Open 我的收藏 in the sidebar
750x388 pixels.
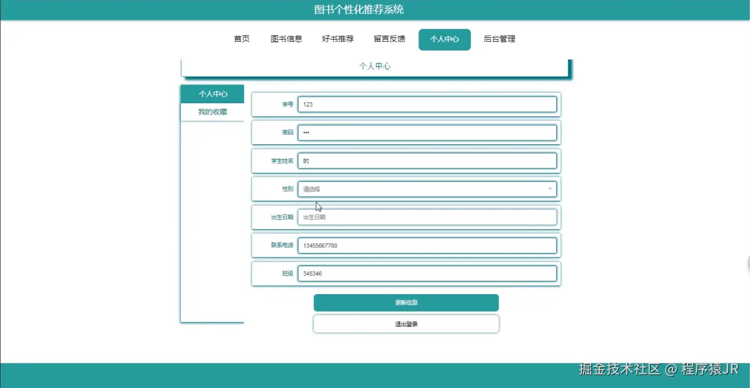212,112
